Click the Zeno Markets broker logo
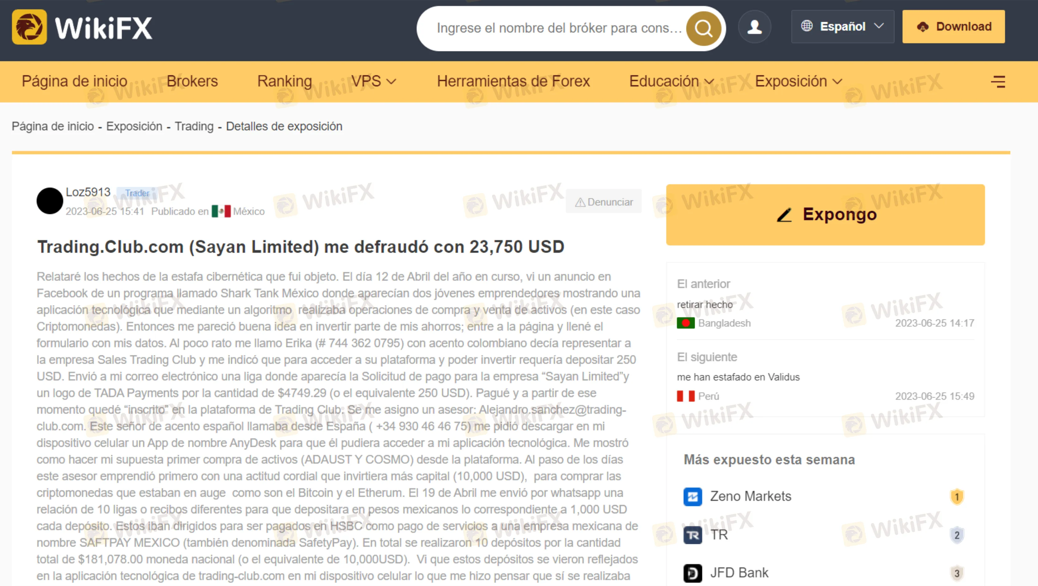 (692, 496)
